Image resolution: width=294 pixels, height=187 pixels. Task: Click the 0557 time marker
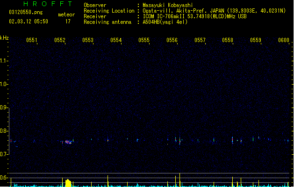(x=200, y=40)
